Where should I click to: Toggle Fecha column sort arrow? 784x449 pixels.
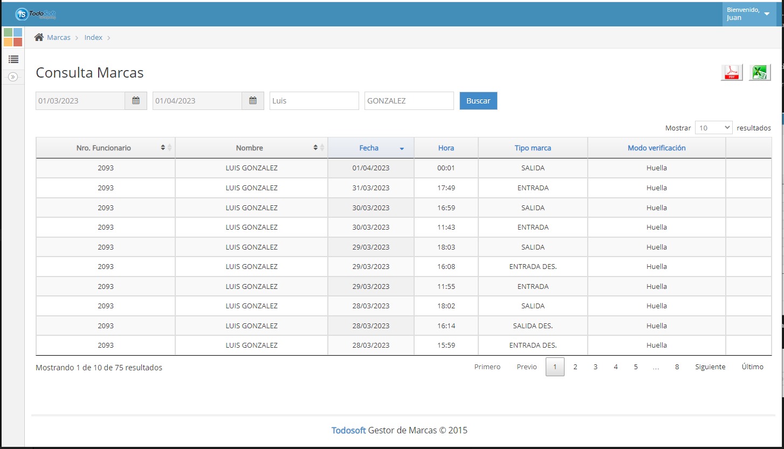coord(402,149)
